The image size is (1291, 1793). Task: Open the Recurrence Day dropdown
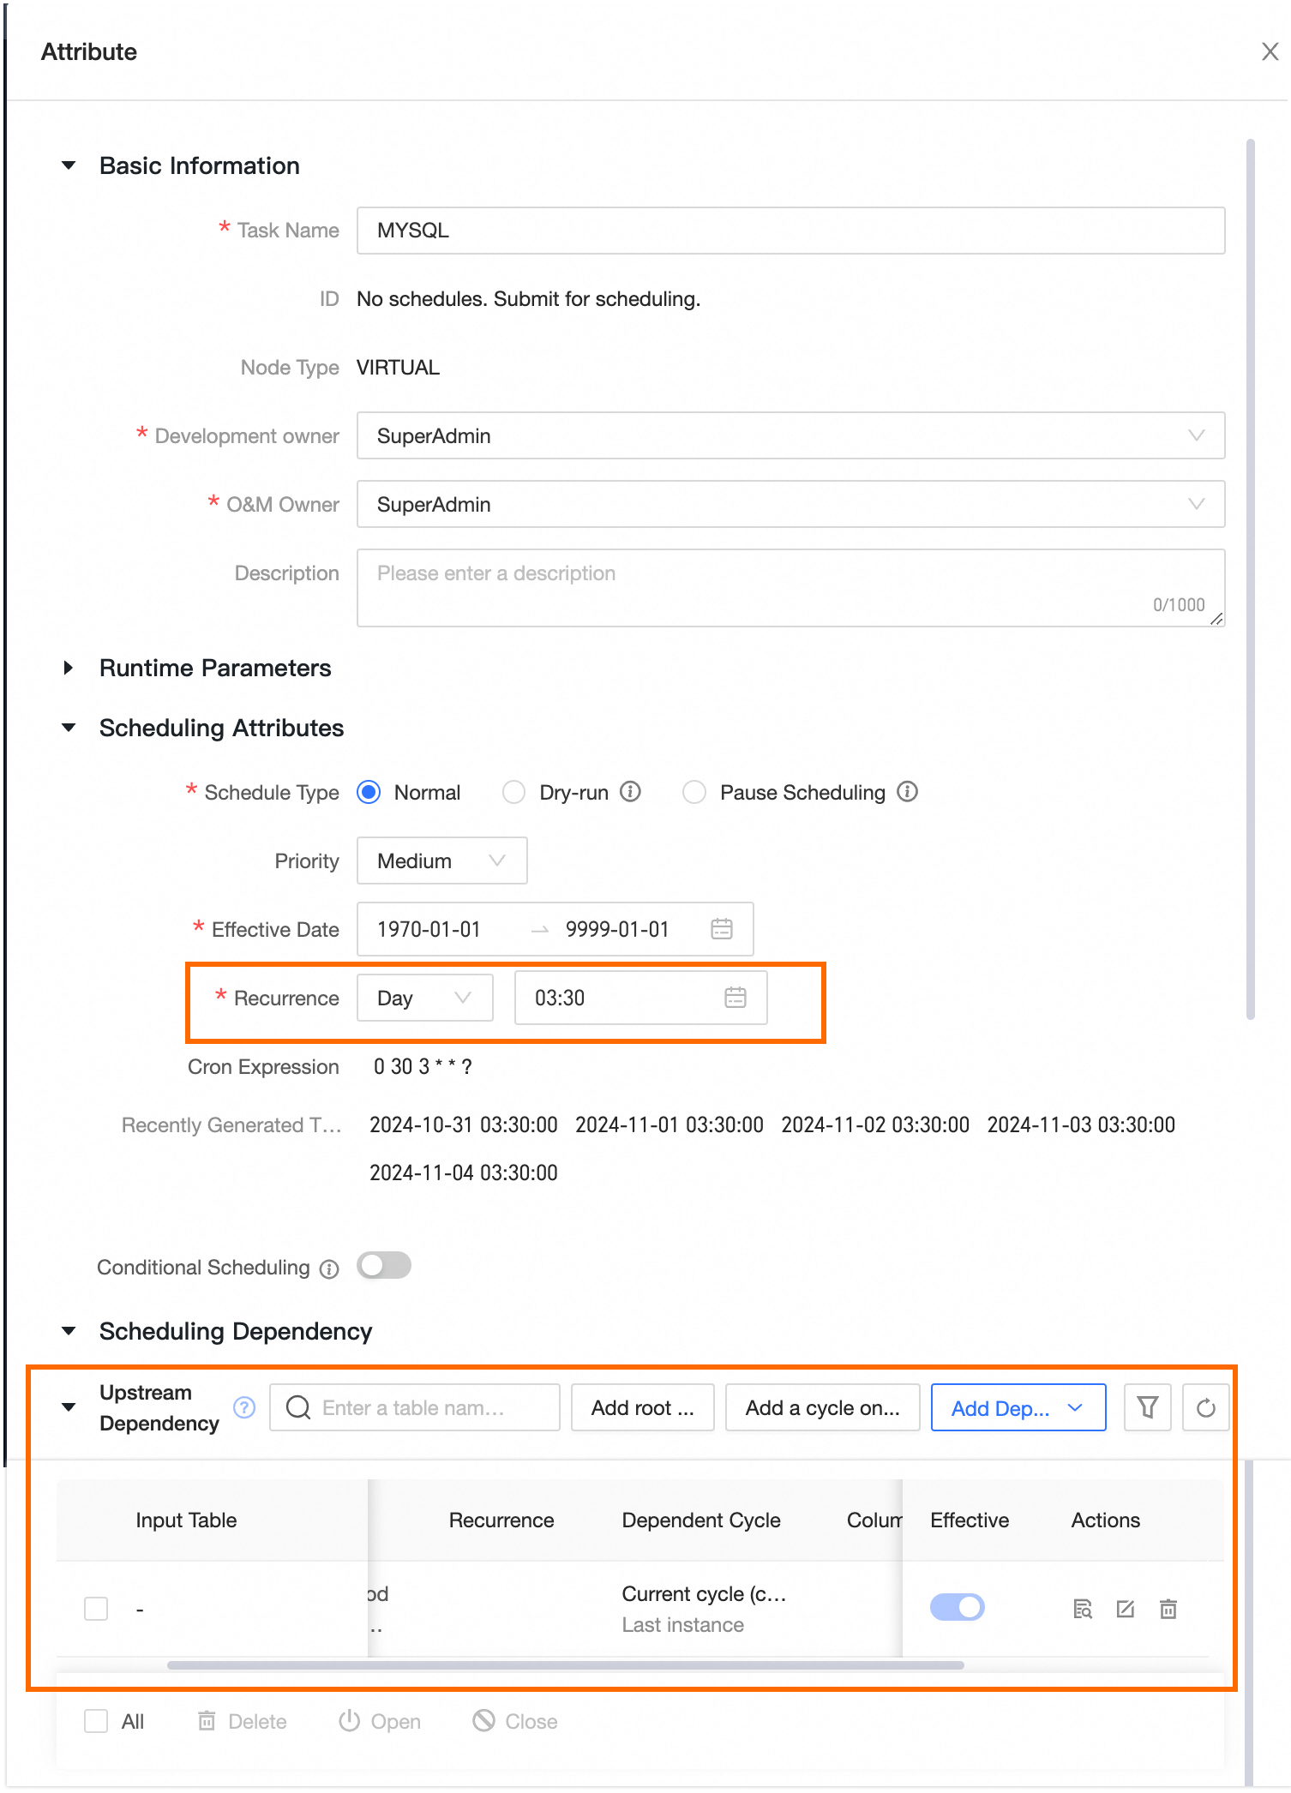coord(424,998)
